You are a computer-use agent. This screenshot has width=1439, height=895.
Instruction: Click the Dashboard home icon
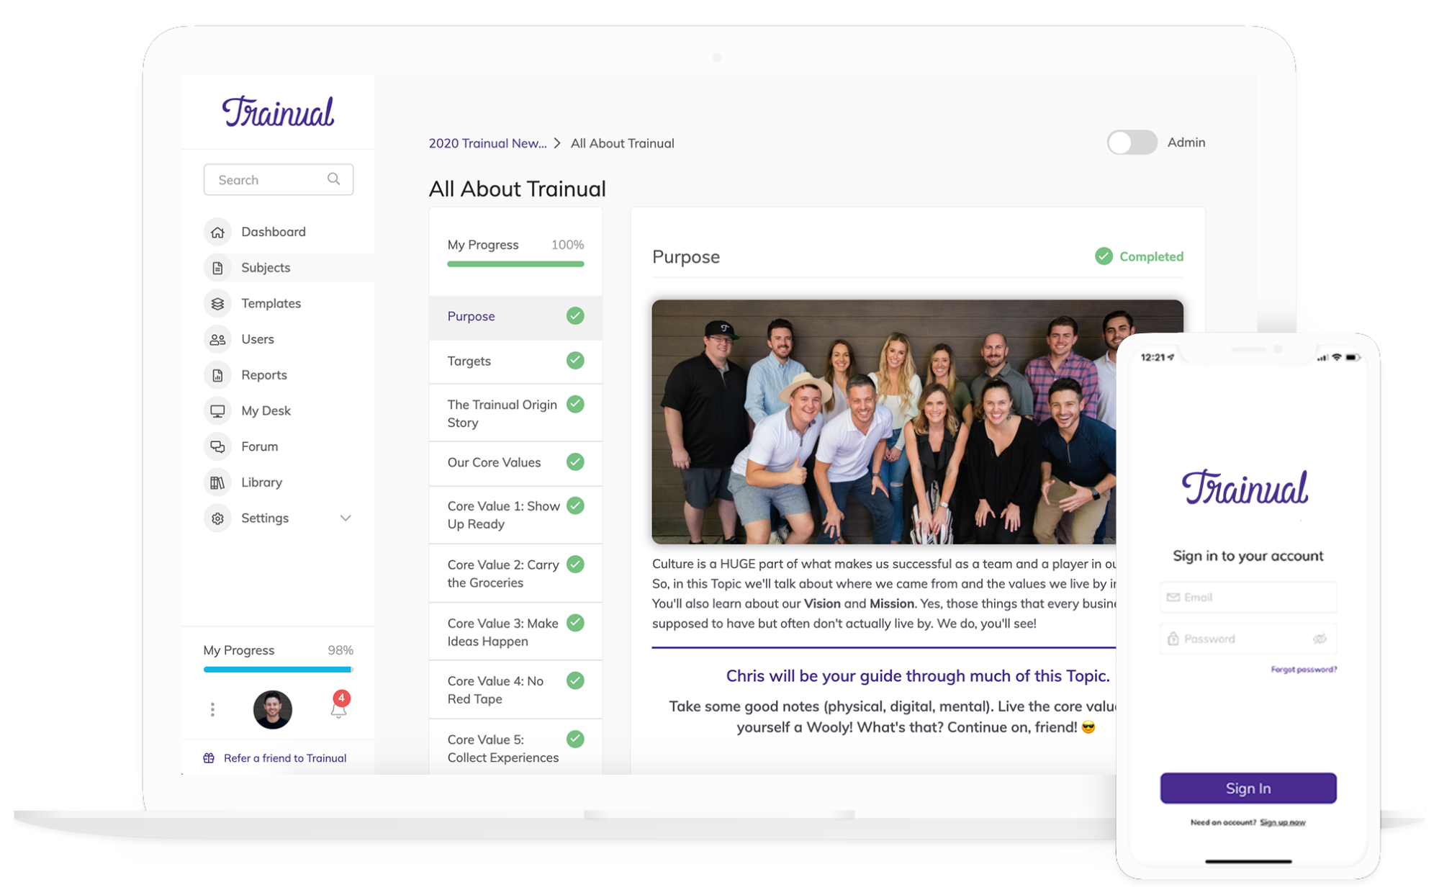(x=217, y=232)
